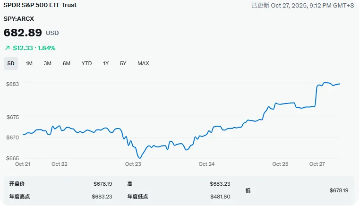359x206 pixels.
Task: Click the green upward trend arrow icon
Action: [x=7, y=48]
